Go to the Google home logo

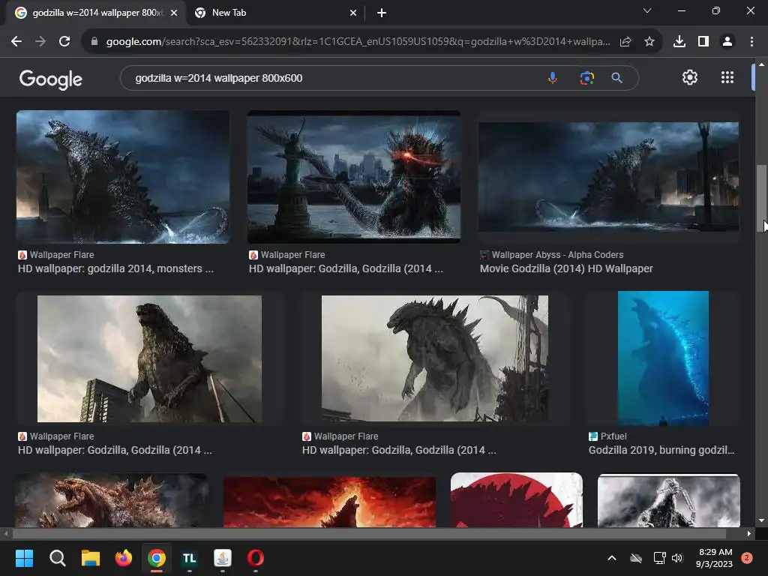tap(50, 79)
